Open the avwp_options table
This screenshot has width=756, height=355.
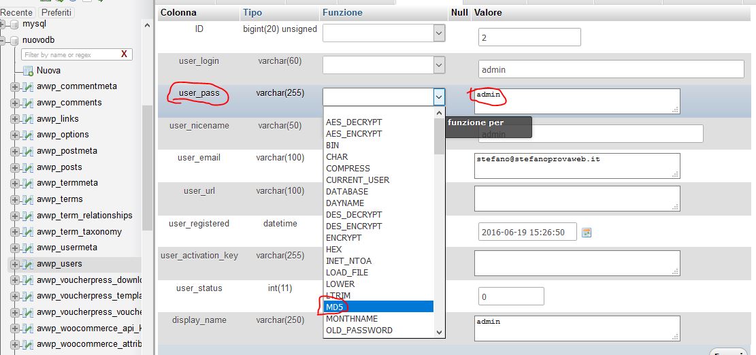pyautogui.click(x=63, y=135)
